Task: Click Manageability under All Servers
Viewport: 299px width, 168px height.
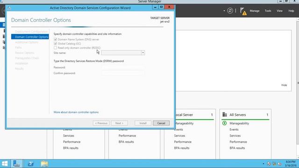Action: click(x=239, y=123)
